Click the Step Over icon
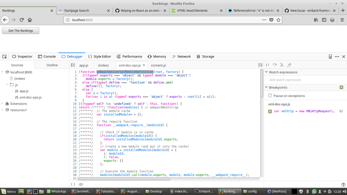Image resolution: width=347 pixels, height=195 pixels. click(x=275, y=65)
